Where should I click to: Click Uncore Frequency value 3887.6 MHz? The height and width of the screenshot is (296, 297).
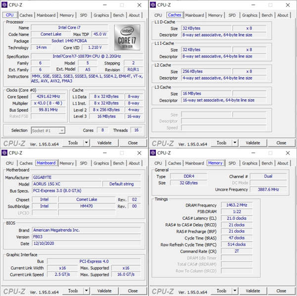[x=268, y=190]
